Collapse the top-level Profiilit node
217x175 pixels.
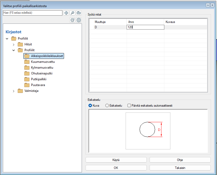point(7,39)
